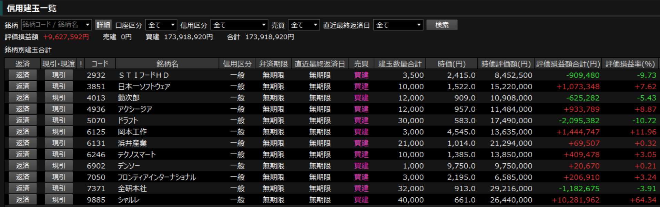The height and width of the screenshot is (207, 660).
Task: Click loss value -2,095,382
Action: pos(579,120)
